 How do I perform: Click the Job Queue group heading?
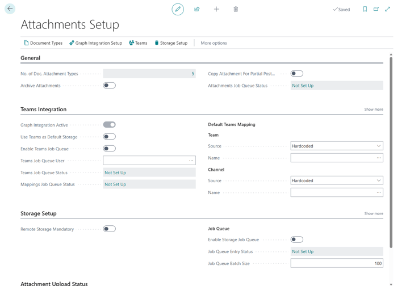[x=219, y=229]
